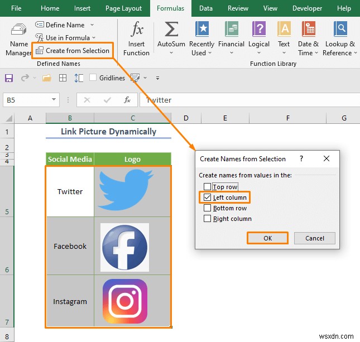The width and height of the screenshot is (360, 342).
Task: Check the Right column option
Action: [x=207, y=218]
